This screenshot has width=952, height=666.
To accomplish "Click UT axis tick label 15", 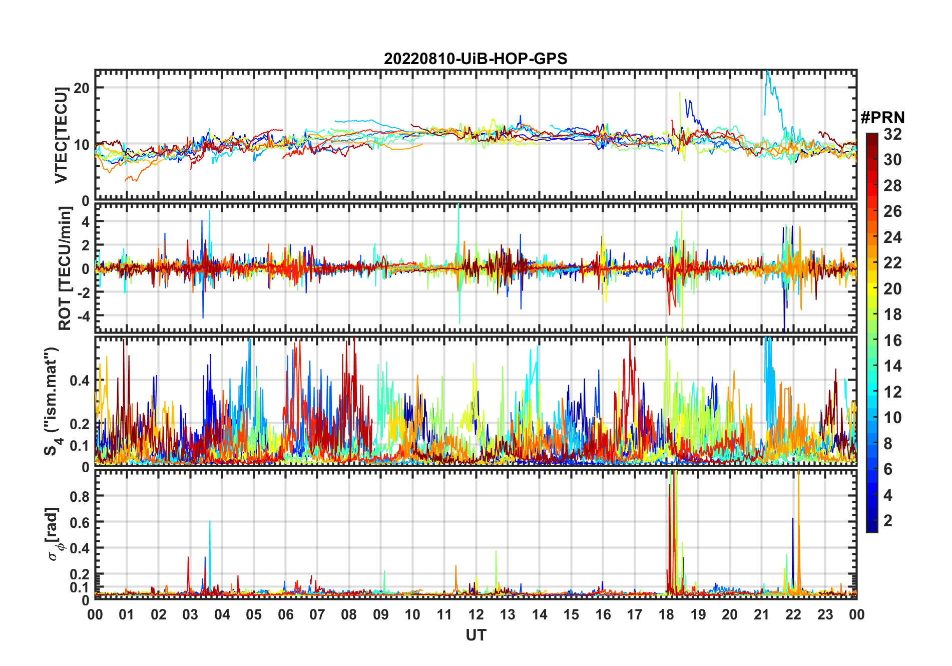I will tap(571, 614).
